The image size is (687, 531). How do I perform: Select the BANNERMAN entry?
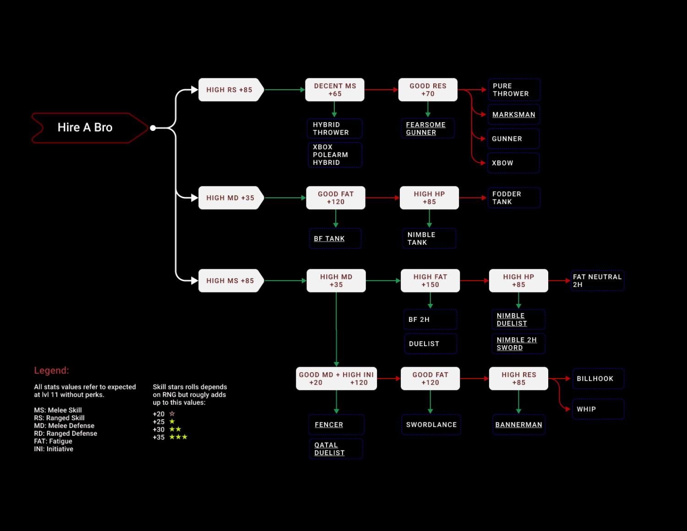coord(518,425)
